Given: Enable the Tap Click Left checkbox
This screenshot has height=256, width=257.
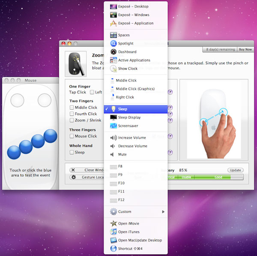Looking at the screenshot, I should tap(92, 92).
